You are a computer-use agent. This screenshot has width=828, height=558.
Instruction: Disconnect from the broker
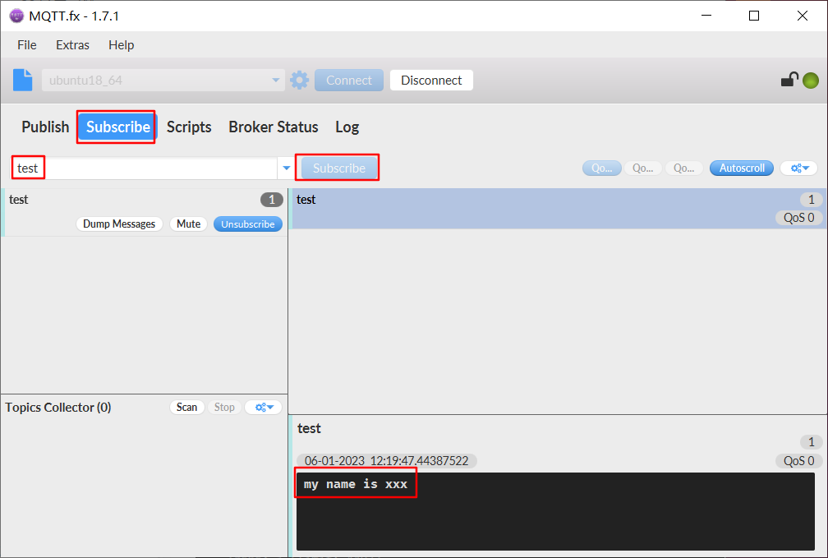(430, 80)
